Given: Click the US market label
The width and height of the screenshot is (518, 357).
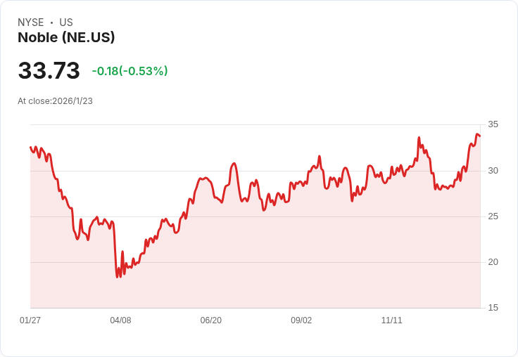Looking at the screenshot, I should tap(66, 22).
